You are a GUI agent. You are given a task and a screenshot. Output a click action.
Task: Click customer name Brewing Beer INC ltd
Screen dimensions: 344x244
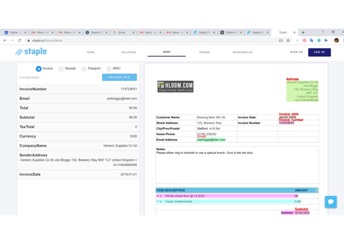coord(211,117)
